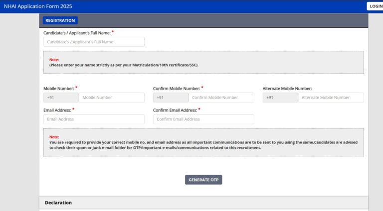Click the +91 prefix beside Mobile Number
This screenshot has width=383, height=211.
click(61, 98)
